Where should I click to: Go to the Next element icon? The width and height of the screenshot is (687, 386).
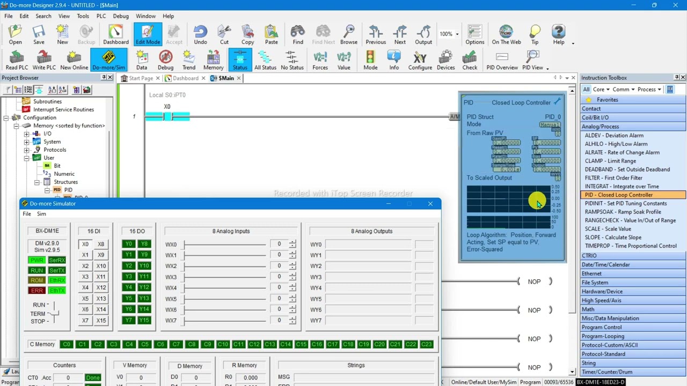tap(400, 35)
